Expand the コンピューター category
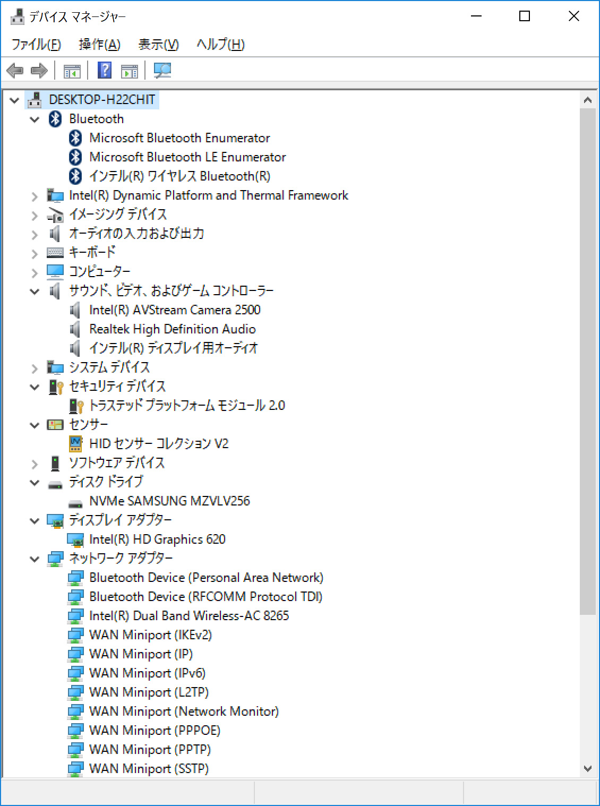 (35, 273)
